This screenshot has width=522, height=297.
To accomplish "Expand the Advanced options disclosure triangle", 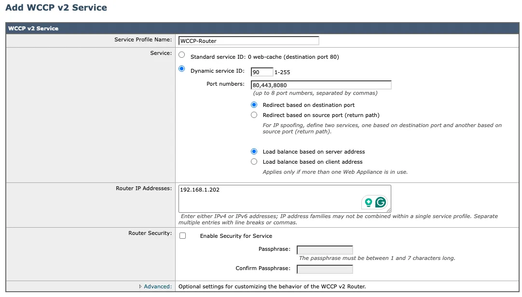I will point(141,286).
